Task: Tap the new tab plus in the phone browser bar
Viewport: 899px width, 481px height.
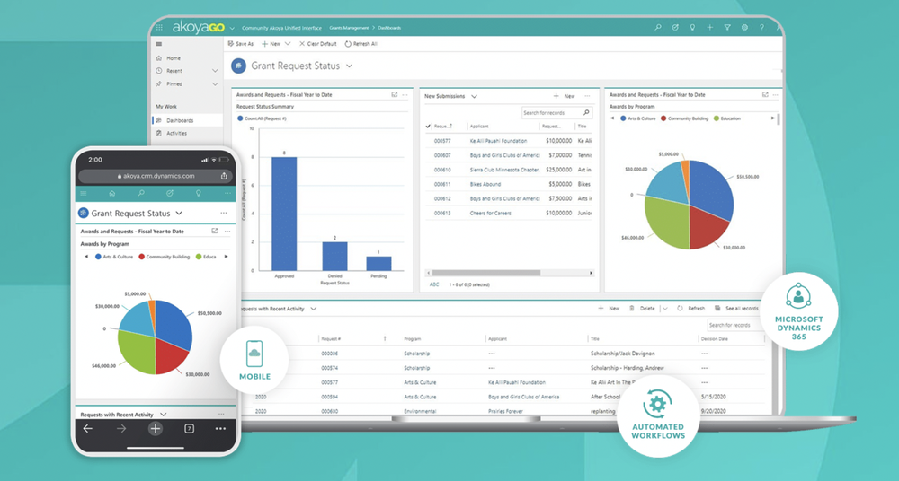Action: click(x=156, y=428)
